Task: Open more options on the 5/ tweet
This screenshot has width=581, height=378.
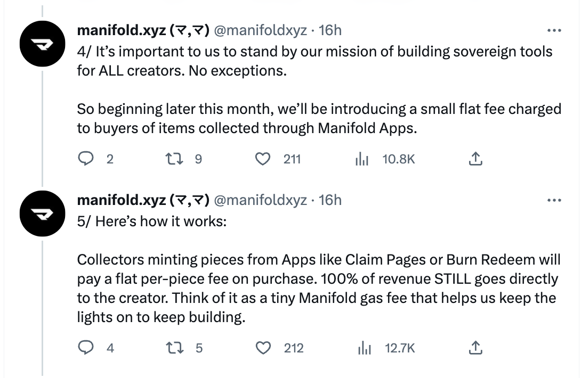Action: coord(554,200)
